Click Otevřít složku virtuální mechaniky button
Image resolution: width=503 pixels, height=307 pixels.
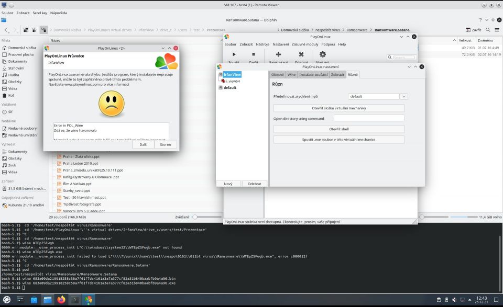(339, 108)
